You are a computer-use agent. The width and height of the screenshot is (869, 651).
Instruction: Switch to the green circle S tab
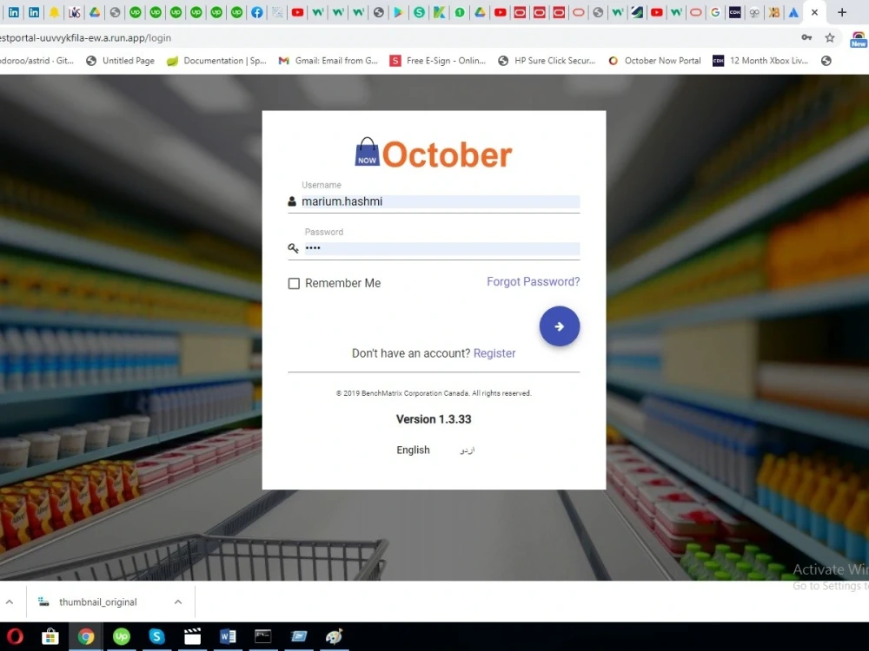[x=419, y=12]
